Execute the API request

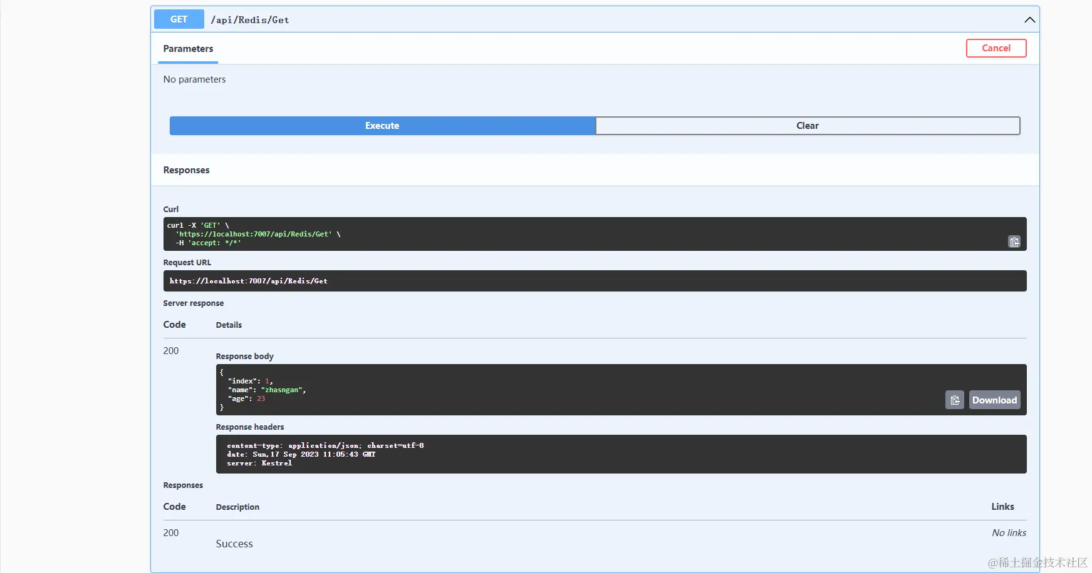[x=382, y=126]
